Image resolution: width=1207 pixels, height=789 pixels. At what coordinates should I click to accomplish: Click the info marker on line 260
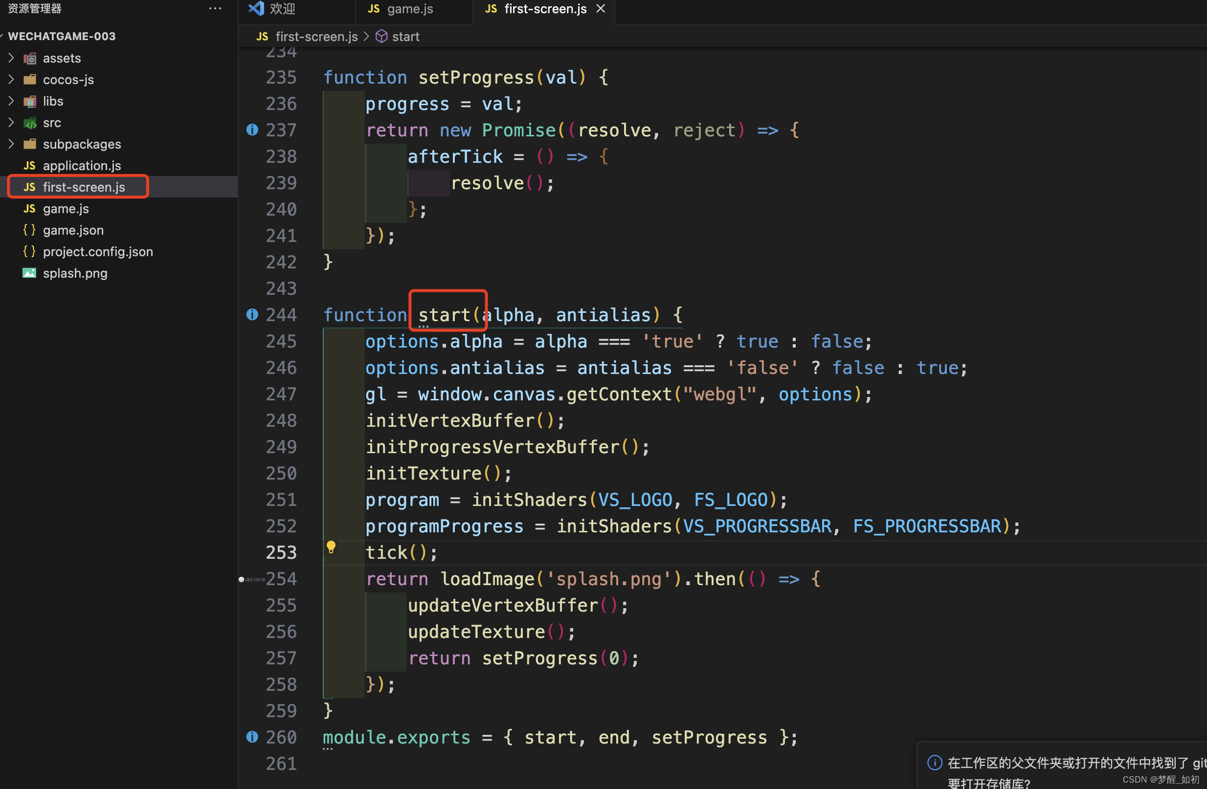click(252, 737)
